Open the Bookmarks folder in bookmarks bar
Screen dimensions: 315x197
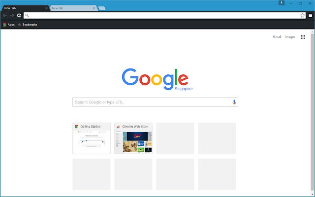[x=28, y=25]
